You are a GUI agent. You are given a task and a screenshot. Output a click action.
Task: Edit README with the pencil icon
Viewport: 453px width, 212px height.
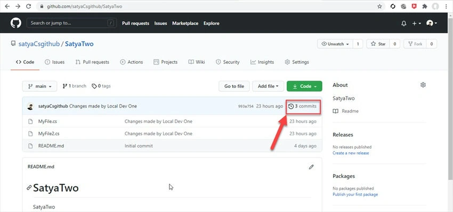pyautogui.click(x=311, y=167)
